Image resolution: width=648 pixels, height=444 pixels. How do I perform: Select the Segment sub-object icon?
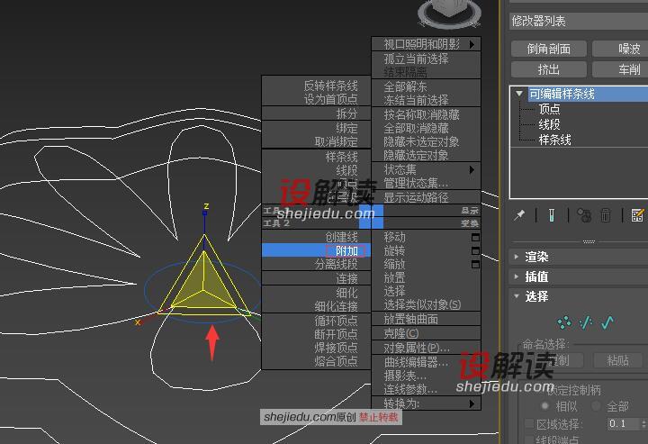pyautogui.click(x=586, y=322)
